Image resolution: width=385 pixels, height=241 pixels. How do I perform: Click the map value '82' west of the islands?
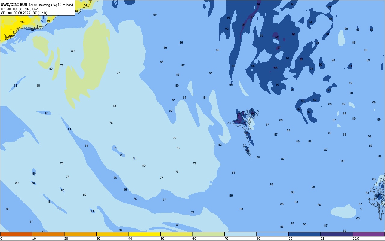point(220,145)
